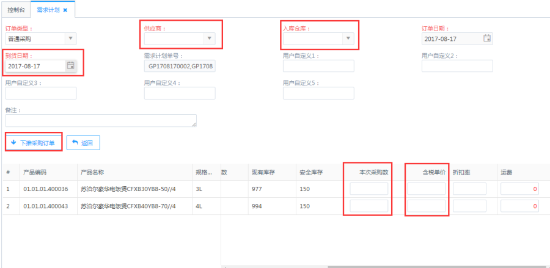Open the 供应商 dropdown list
The image size is (550, 268).
point(210,38)
